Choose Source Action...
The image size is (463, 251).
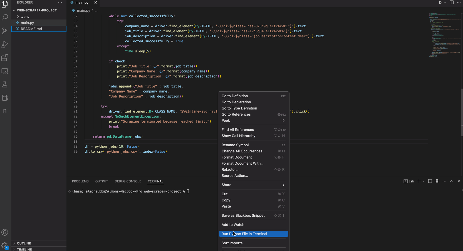[253, 176]
